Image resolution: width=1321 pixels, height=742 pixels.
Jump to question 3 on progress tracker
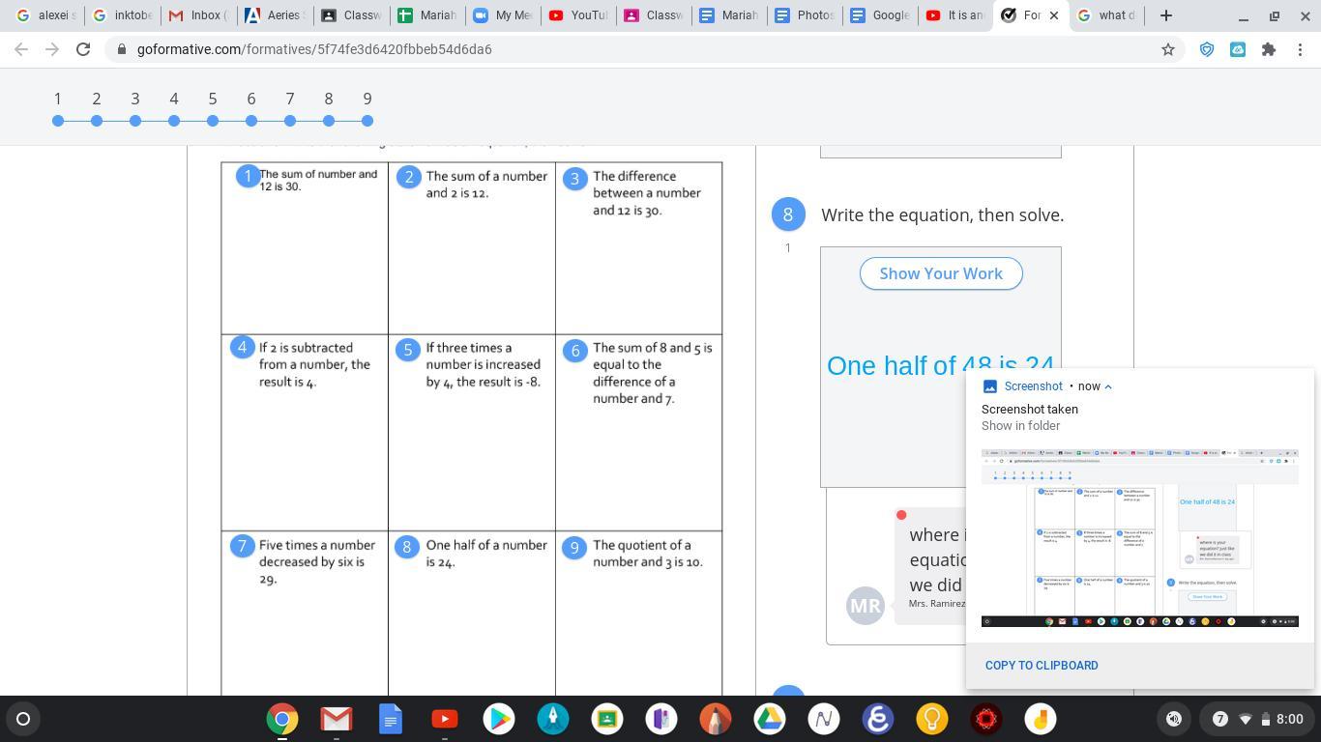click(x=135, y=121)
